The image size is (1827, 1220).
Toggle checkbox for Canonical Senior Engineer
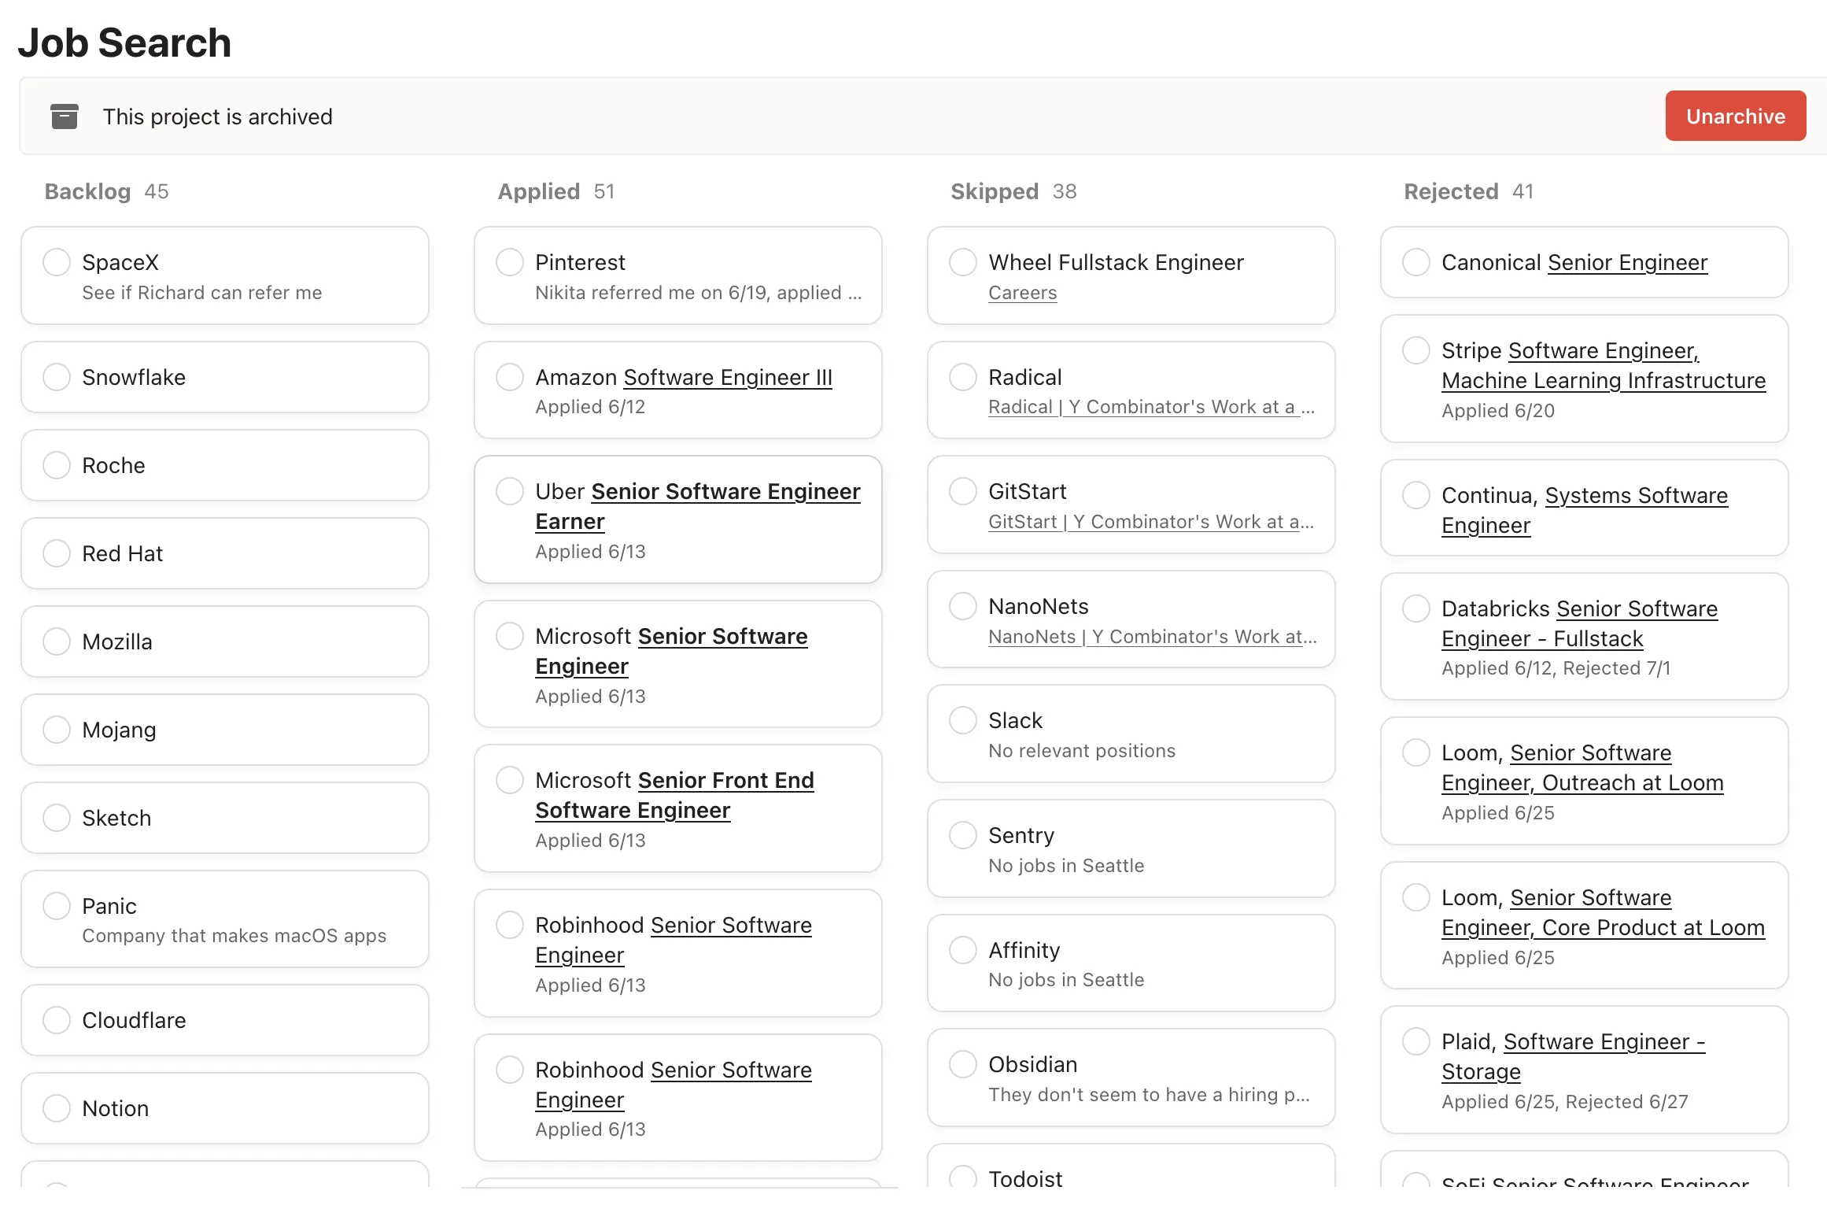[x=1416, y=261]
